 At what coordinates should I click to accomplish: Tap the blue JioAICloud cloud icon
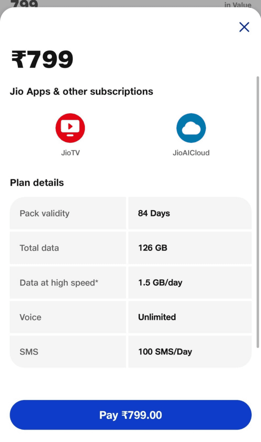191,128
